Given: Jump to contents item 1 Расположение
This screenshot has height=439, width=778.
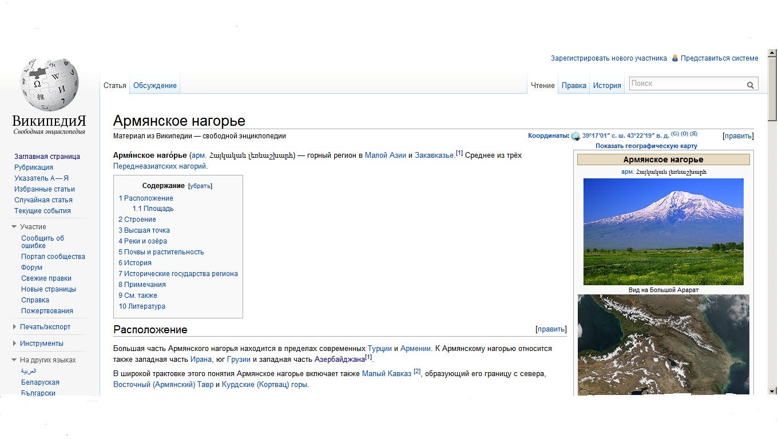Looking at the screenshot, I should coord(146,198).
